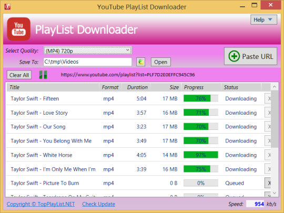The height and width of the screenshot is (213, 284).
Task: Click the 75% progress bar
Action: [x=201, y=169]
